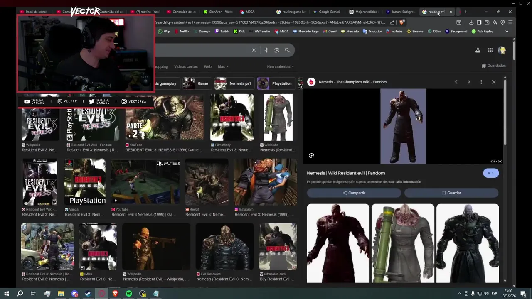Open the Search Labs flask icon
532x299 pixels.
coord(478,50)
